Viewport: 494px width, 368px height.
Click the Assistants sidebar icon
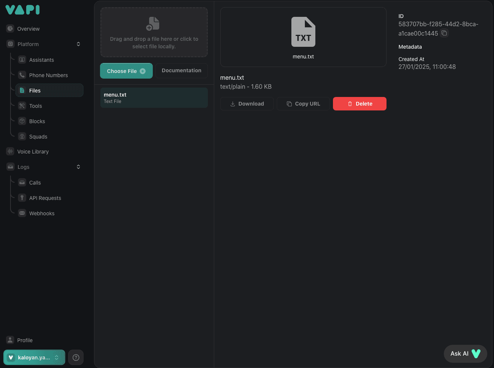pyautogui.click(x=22, y=60)
